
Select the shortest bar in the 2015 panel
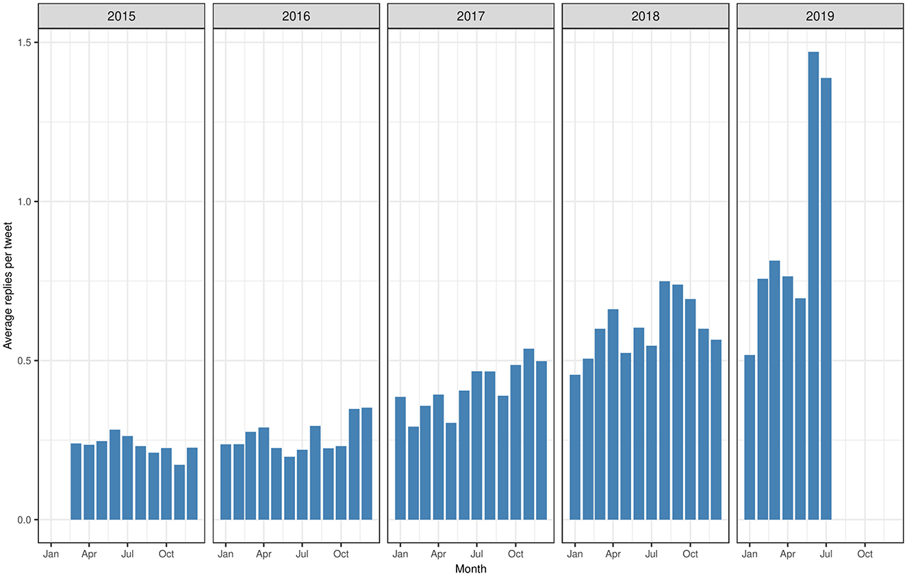point(179,492)
